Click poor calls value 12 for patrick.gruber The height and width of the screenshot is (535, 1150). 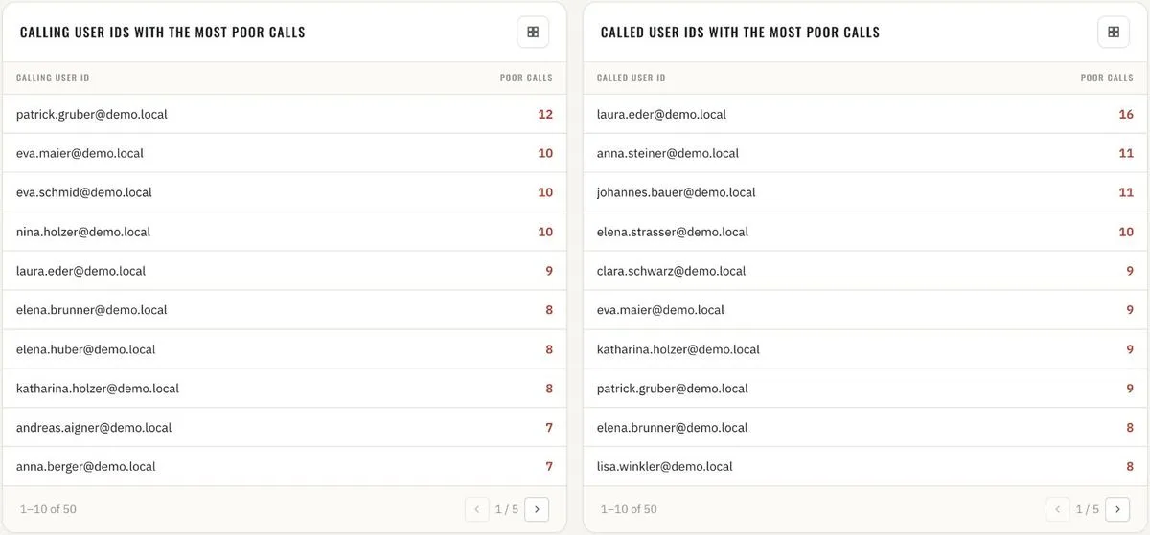(545, 114)
